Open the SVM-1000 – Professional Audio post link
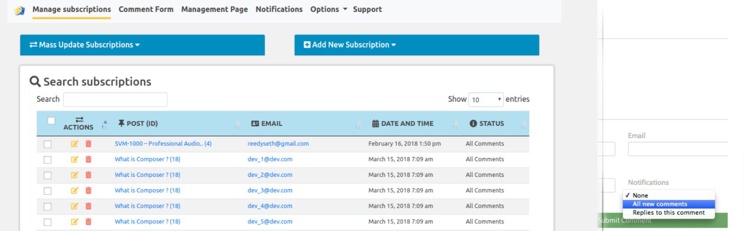 click(x=163, y=143)
